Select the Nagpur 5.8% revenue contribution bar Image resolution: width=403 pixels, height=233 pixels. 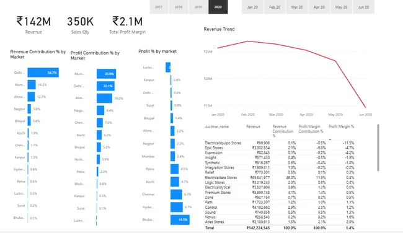29,108
